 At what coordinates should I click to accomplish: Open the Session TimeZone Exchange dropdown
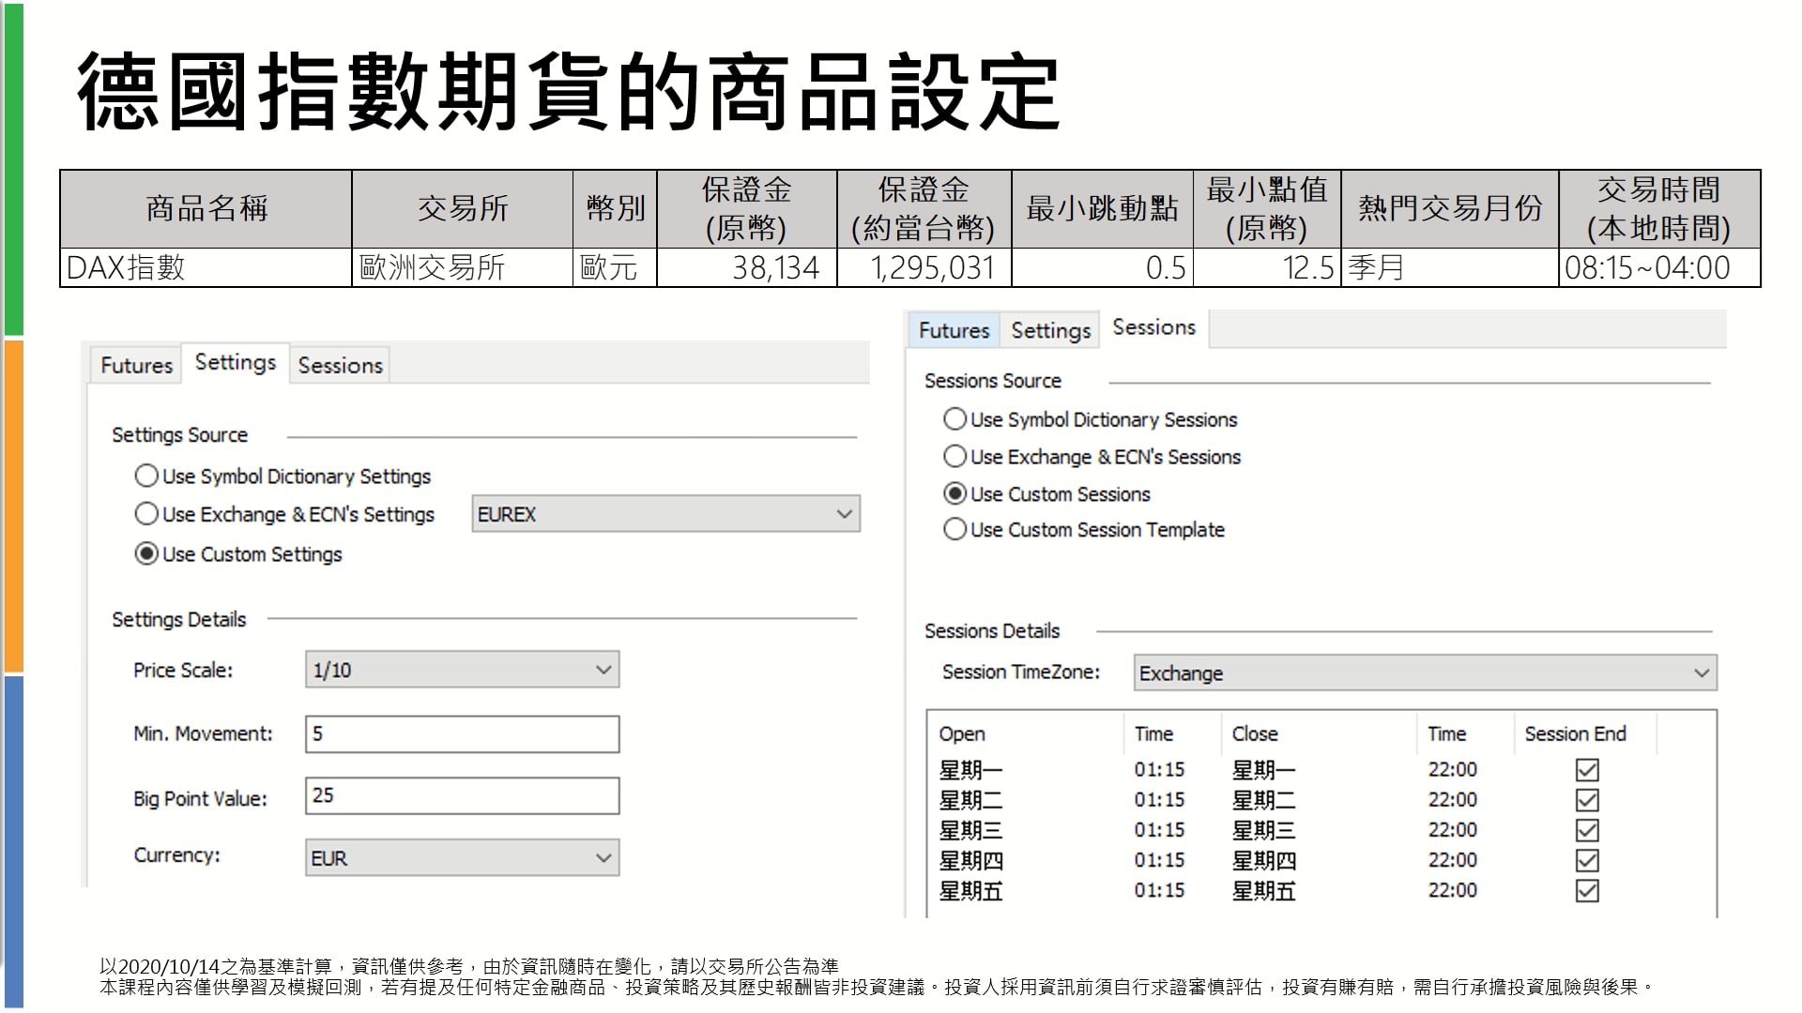click(1425, 673)
